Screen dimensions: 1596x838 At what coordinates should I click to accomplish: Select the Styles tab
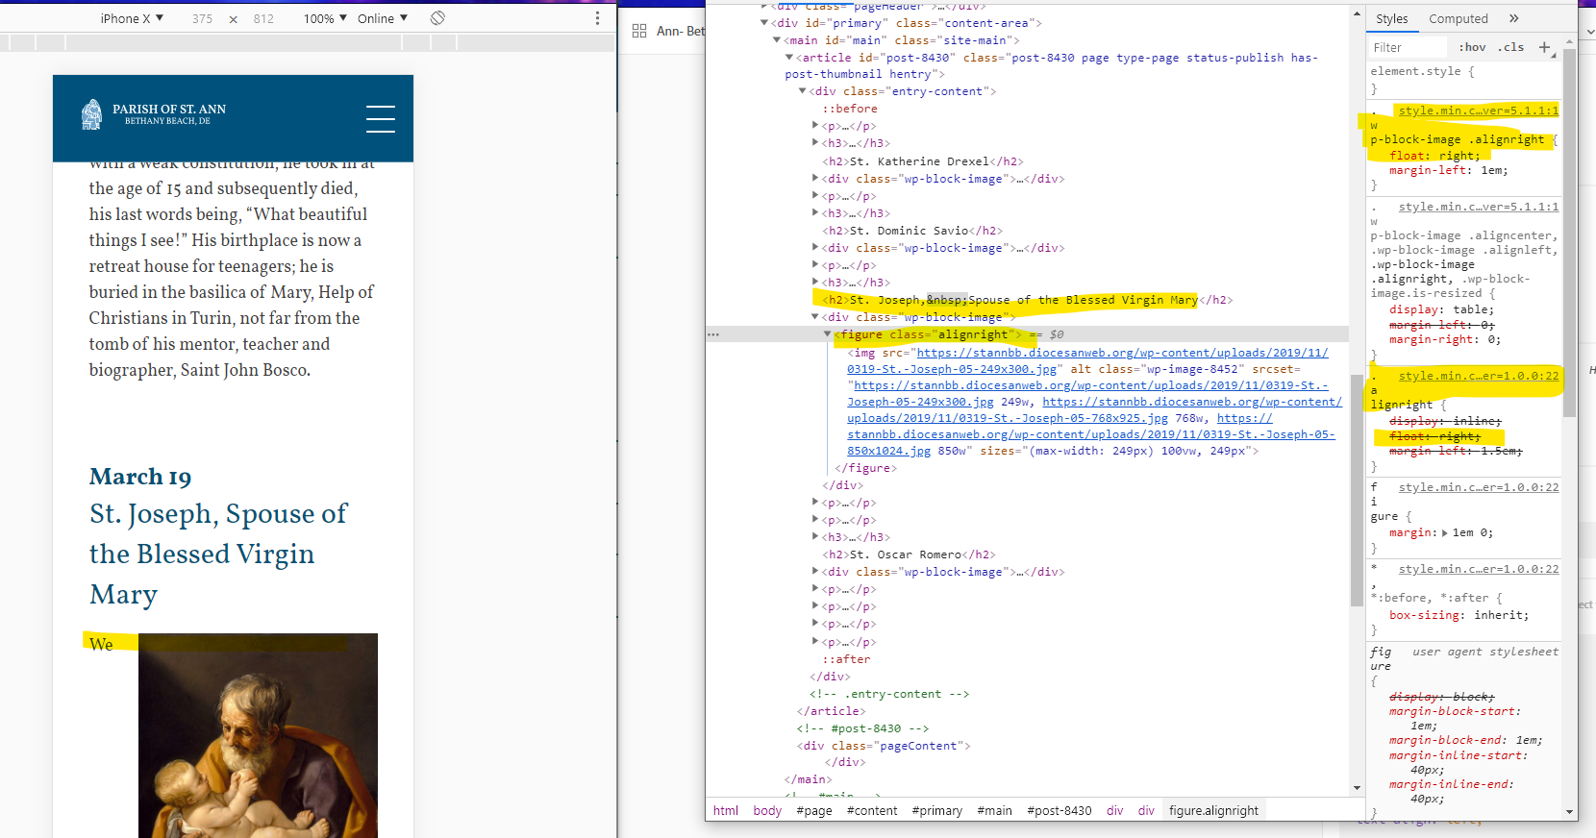click(1391, 18)
